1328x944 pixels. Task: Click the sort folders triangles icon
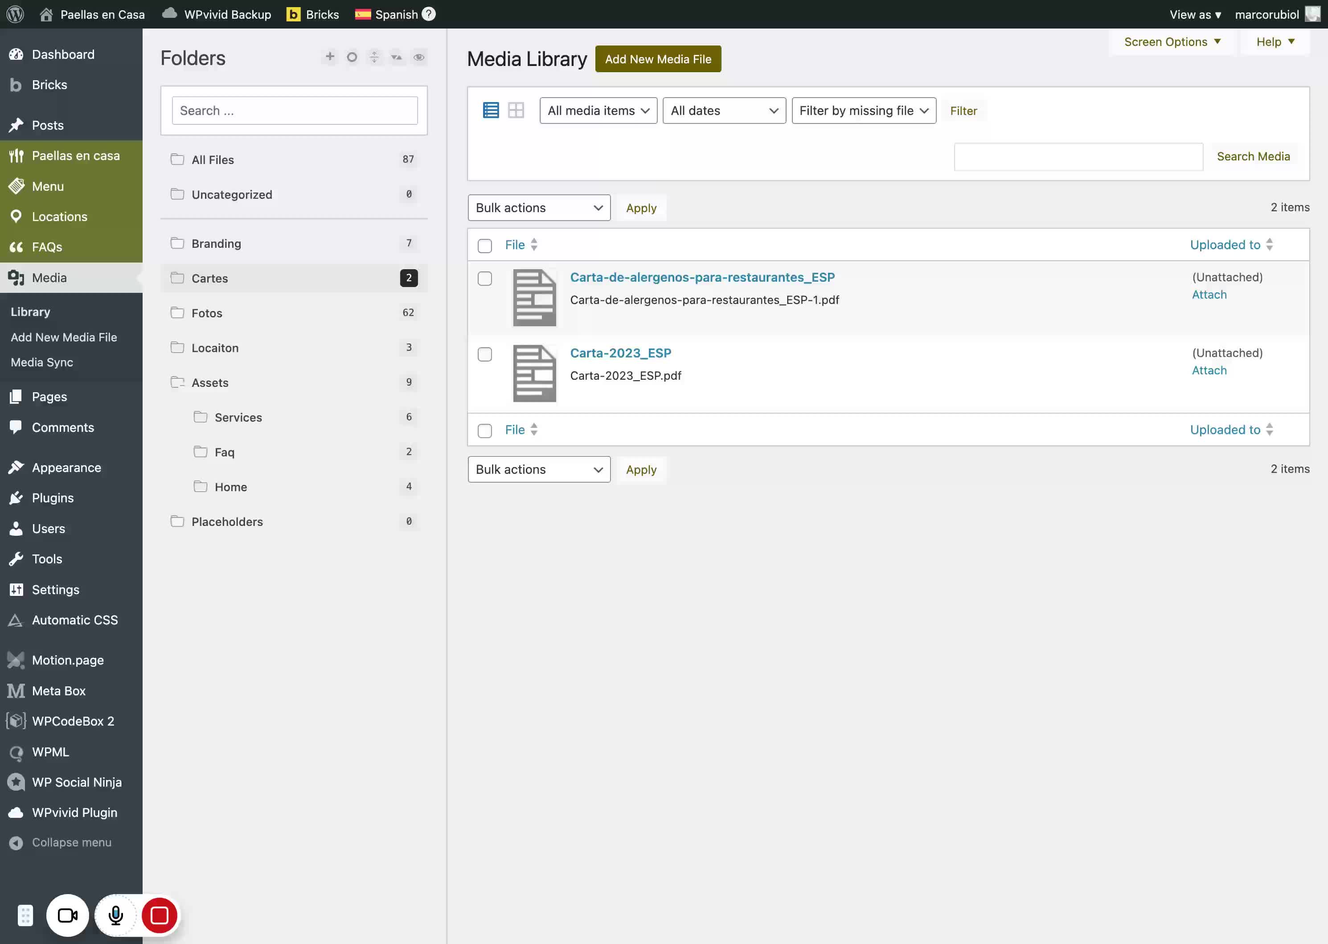pyautogui.click(x=396, y=57)
